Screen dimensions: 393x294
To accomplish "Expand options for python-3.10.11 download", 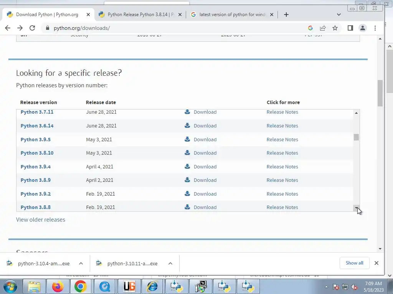I will click(x=170, y=263).
